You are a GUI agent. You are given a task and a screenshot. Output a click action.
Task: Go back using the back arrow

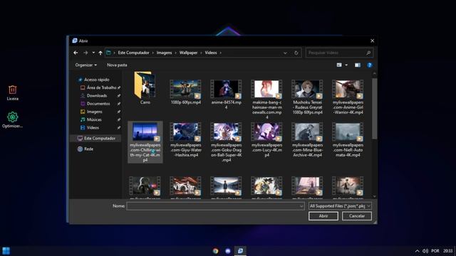tap(76, 53)
